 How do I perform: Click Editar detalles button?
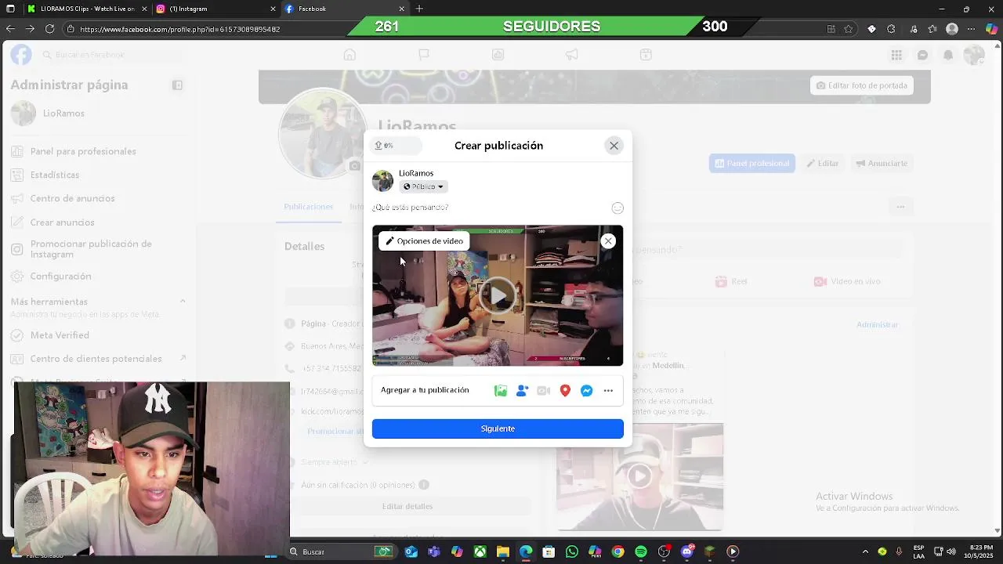(x=407, y=506)
